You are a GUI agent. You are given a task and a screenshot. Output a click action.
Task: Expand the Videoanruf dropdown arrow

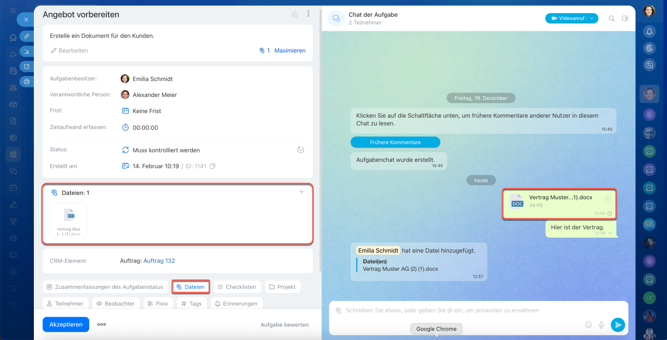pyautogui.click(x=592, y=18)
